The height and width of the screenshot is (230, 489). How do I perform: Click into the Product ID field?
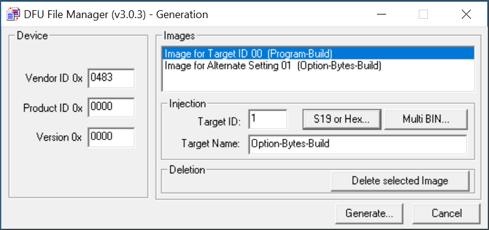point(111,107)
